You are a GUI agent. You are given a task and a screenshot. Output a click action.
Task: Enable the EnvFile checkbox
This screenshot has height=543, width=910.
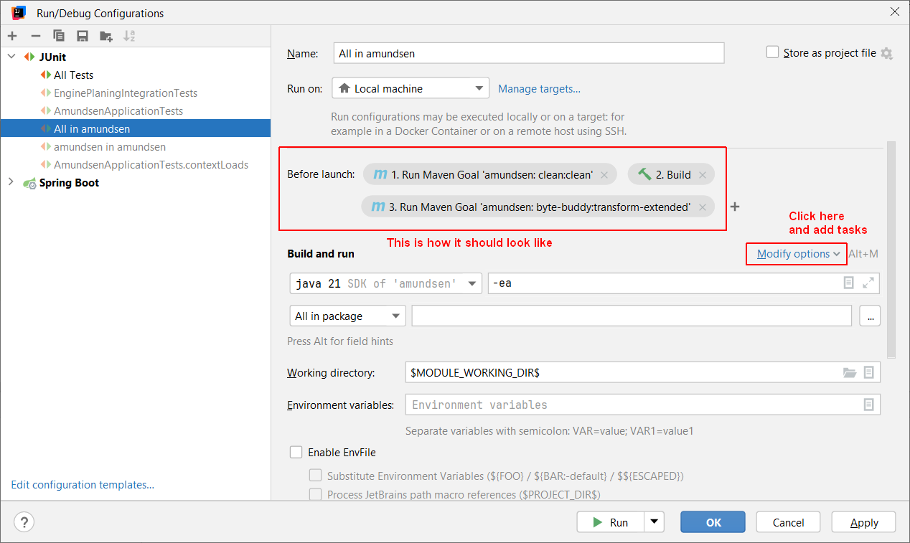(296, 452)
